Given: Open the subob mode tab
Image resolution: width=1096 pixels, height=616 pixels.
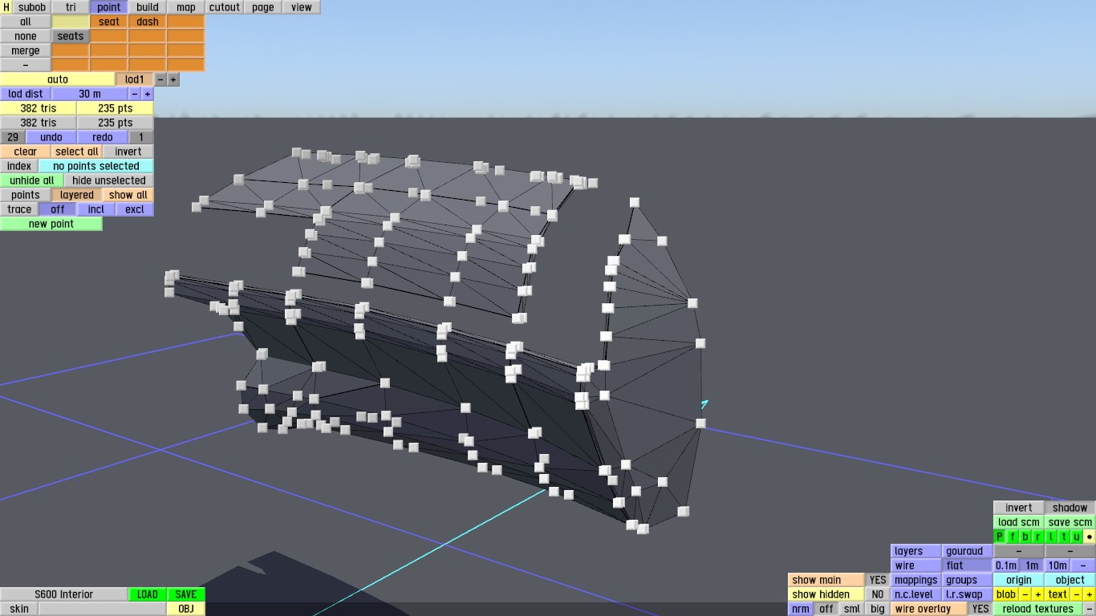Looking at the screenshot, I should click(32, 7).
